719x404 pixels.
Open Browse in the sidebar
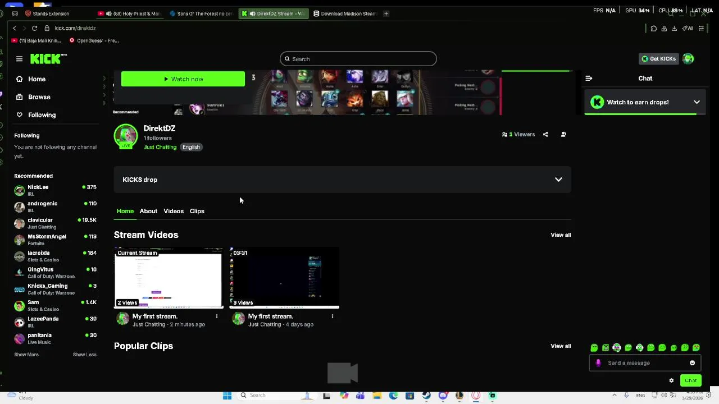click(33, 97)
